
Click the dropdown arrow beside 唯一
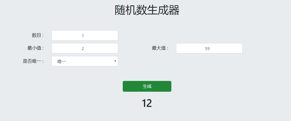(x=115, y=61)
